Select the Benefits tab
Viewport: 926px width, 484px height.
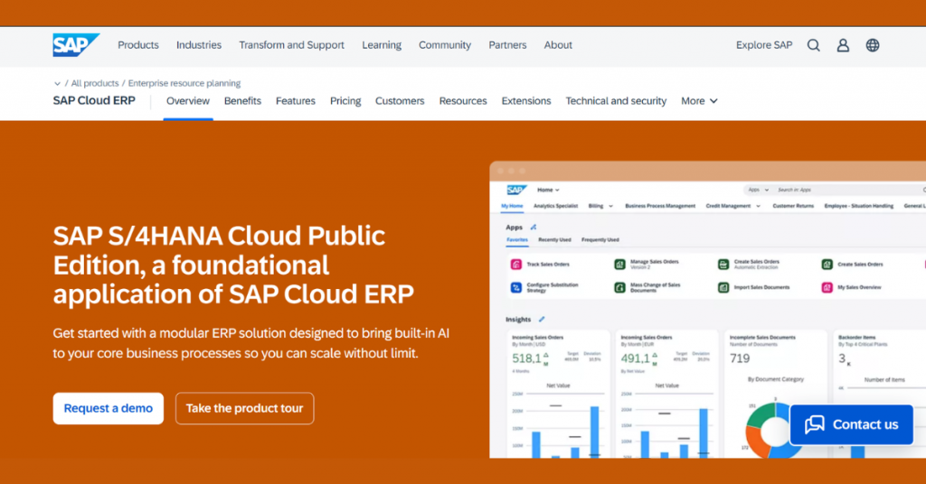242,101
